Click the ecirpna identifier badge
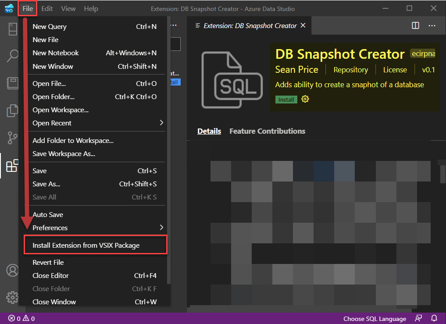This screenshot has width=446, height=324. 423,53
